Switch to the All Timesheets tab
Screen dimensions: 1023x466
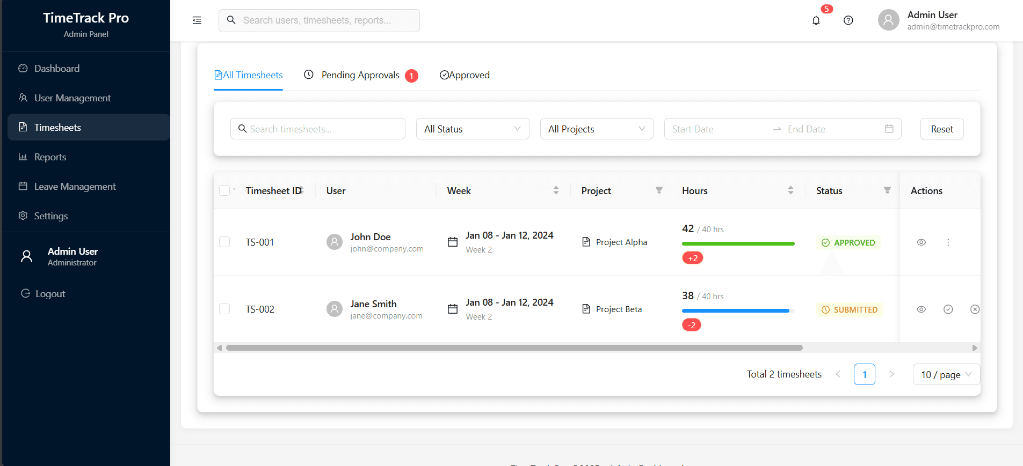[248, 75]
